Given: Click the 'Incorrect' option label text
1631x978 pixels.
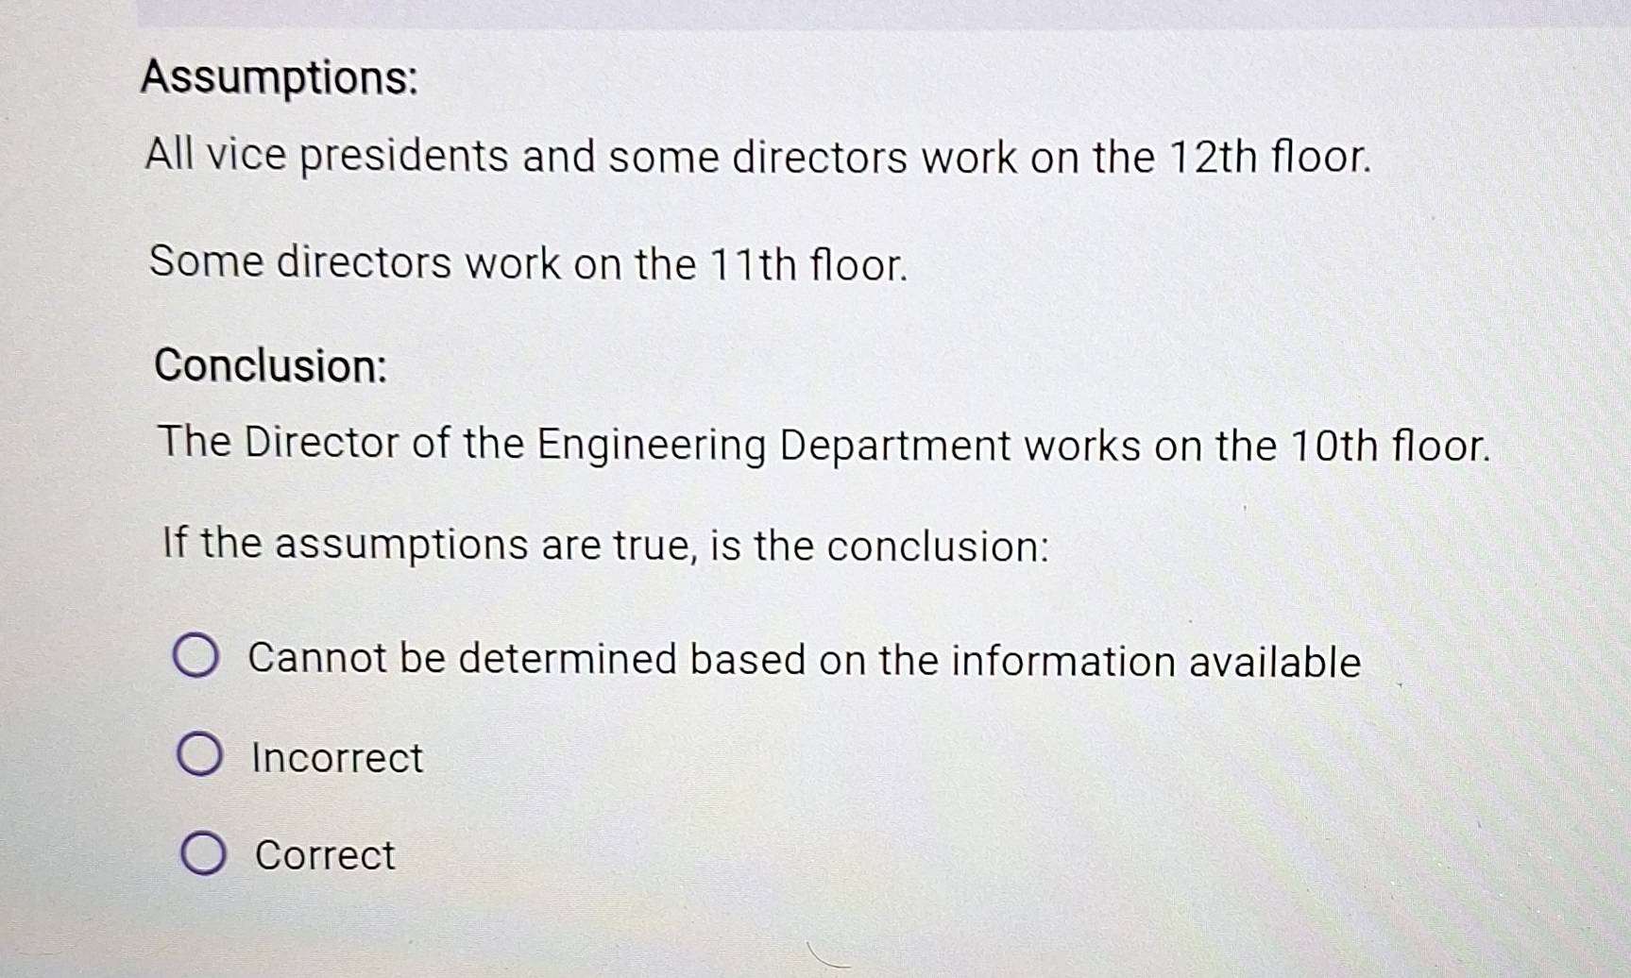Looking at the screenshot, I should click(337, 758).
